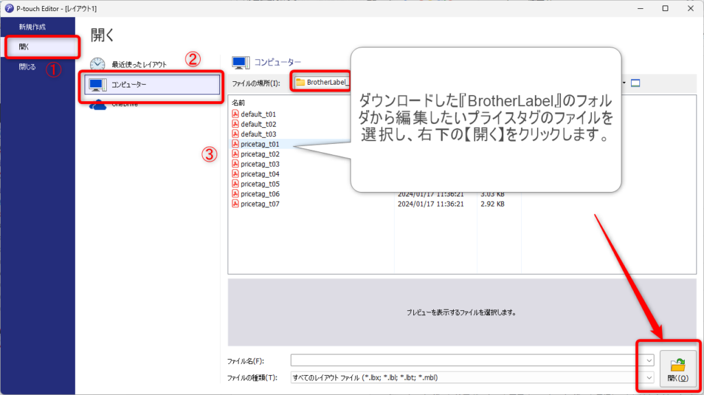Viewport: 704px width, 395px height.
Task: Click the file icon of pricetag_t04
Action: pyautogui.click(x=235, y=174)
